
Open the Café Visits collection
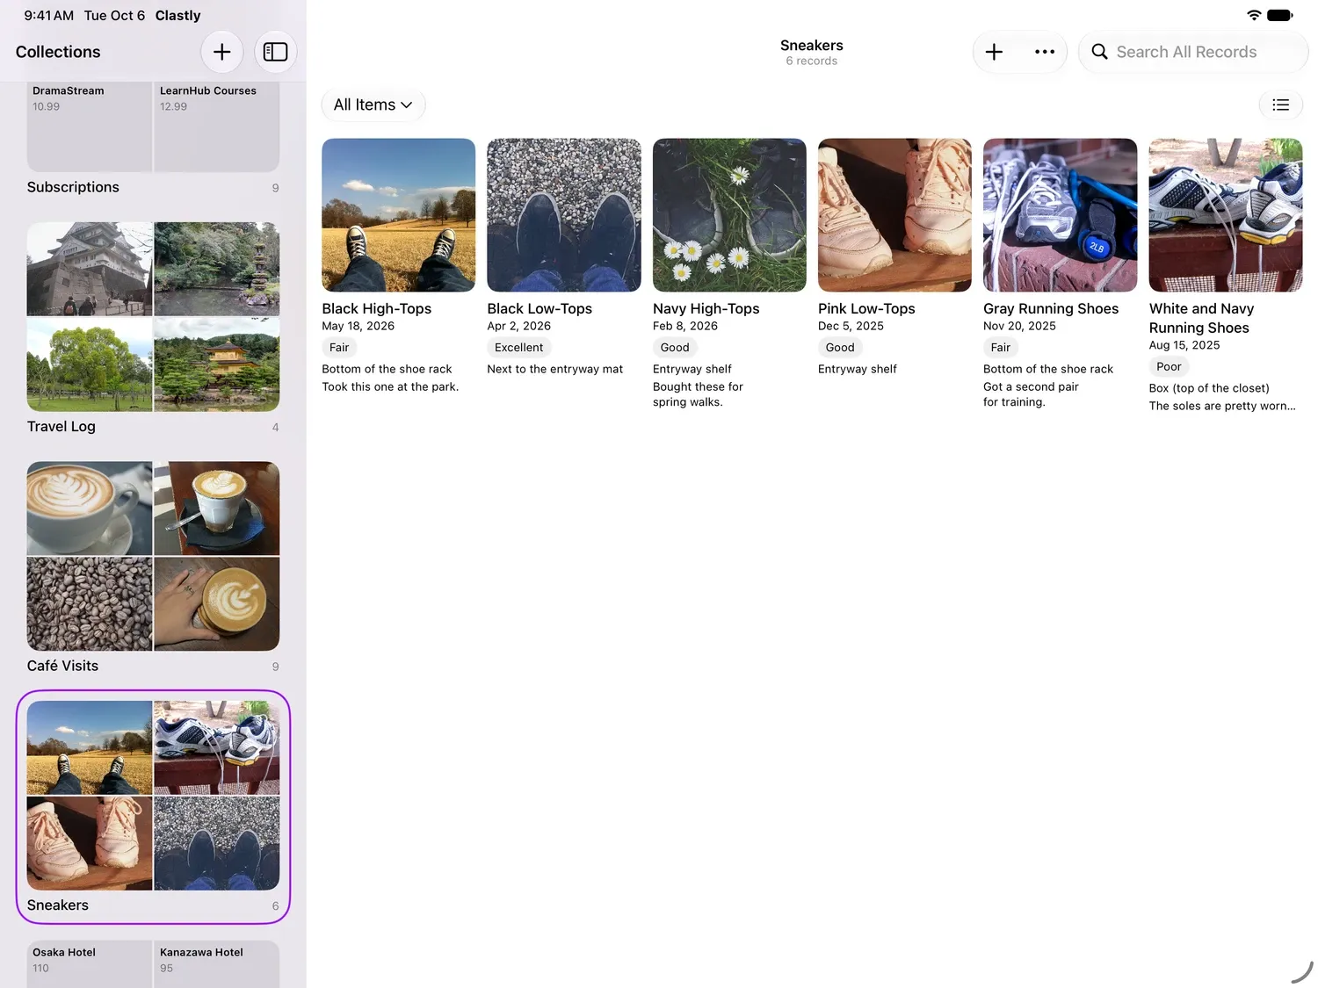click(153, 568)
